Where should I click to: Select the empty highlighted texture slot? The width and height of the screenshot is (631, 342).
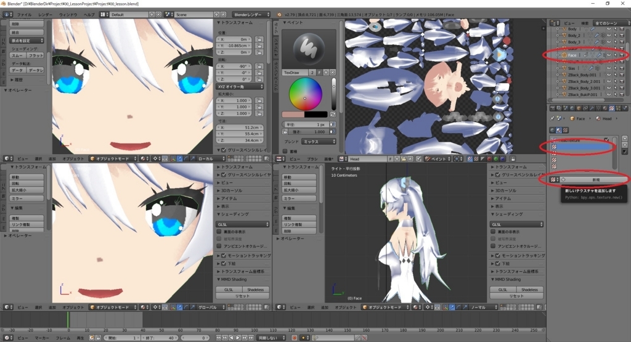[582, 147]
